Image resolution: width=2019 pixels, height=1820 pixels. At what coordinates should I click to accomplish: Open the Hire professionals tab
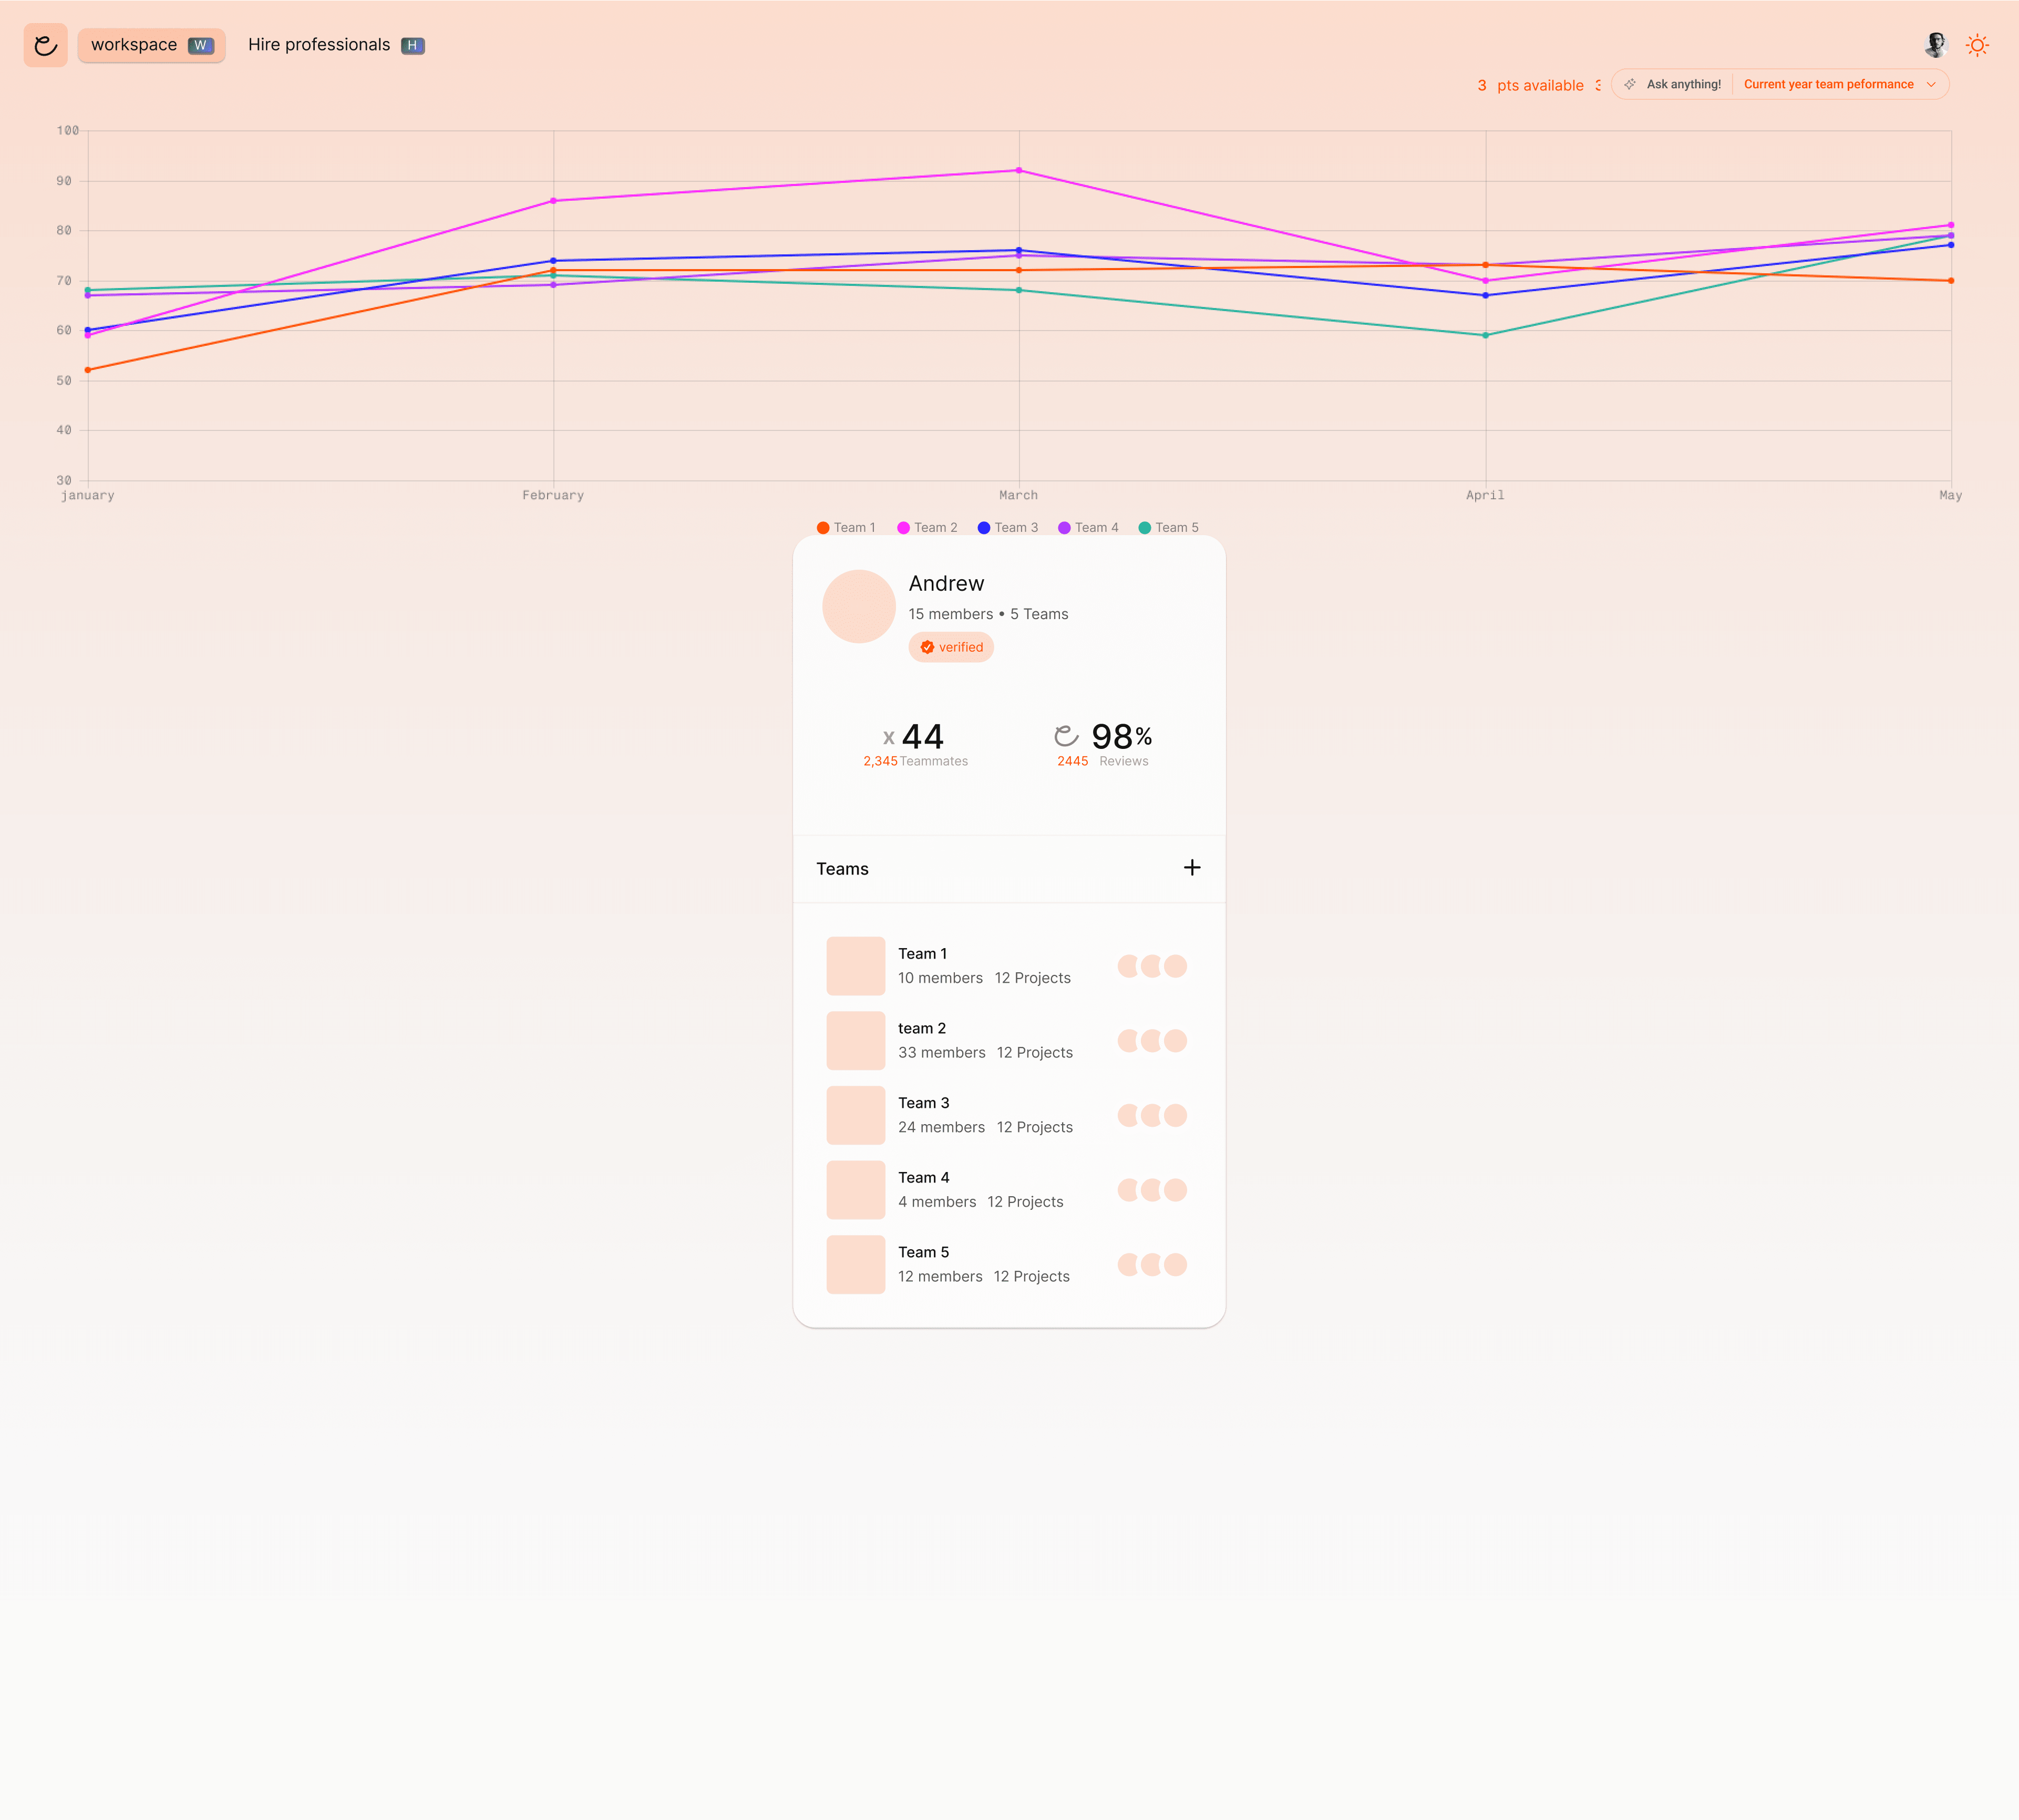(336, 45)
